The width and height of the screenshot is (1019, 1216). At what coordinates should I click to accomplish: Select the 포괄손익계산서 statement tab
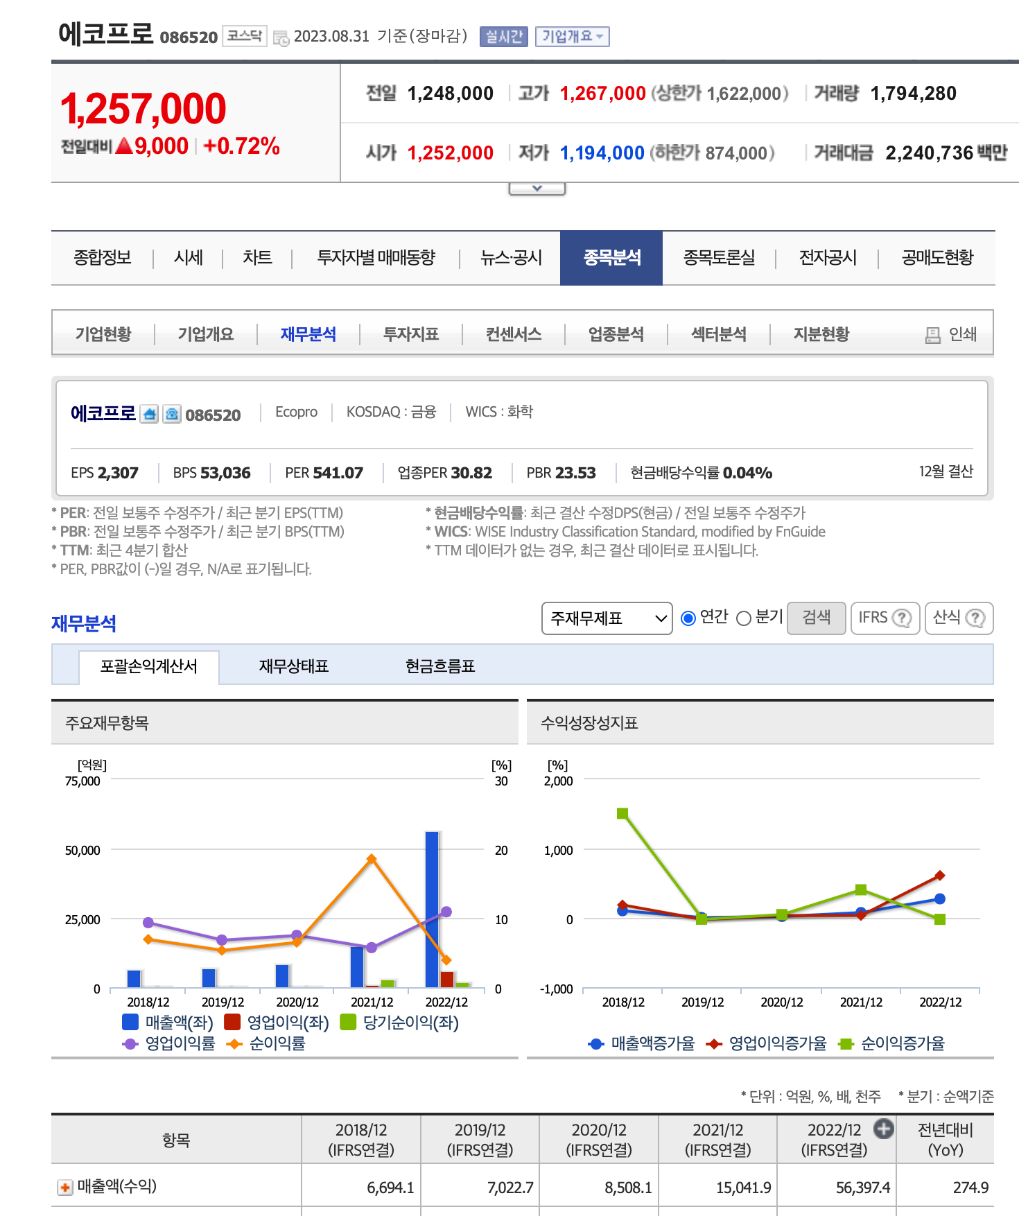point(149,667)
